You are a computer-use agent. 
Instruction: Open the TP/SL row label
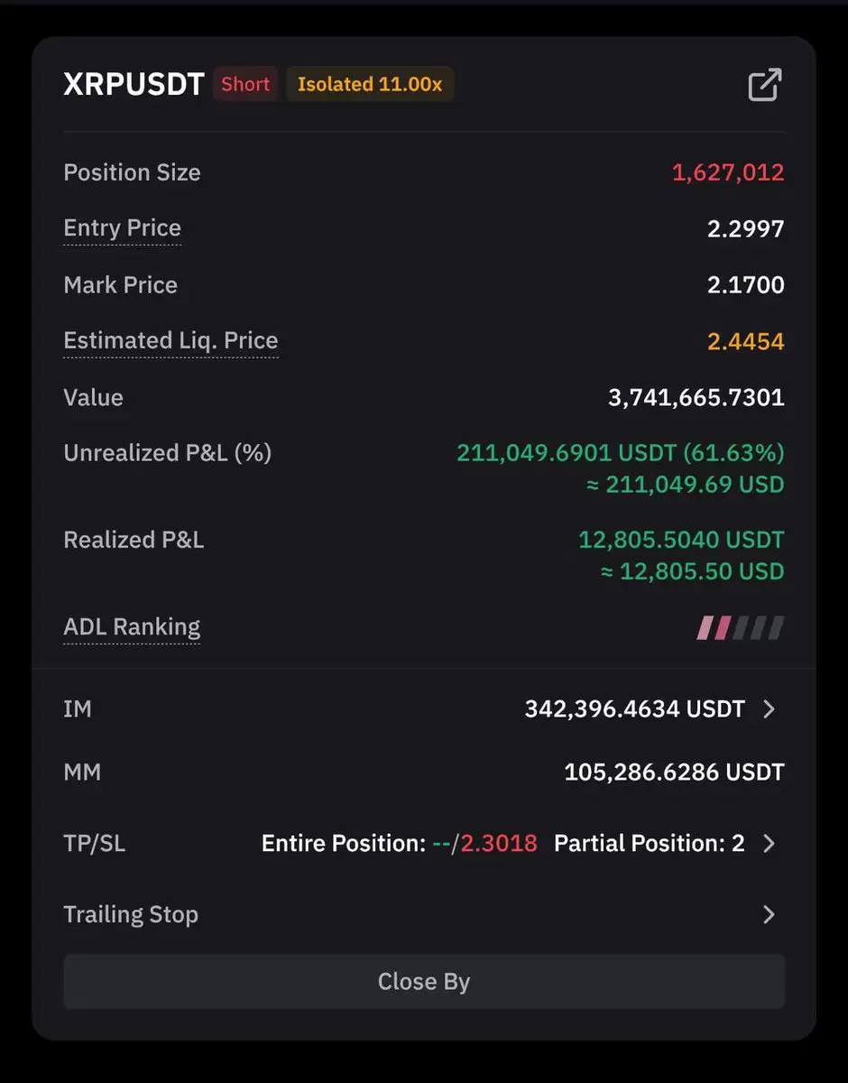pos(94,844)
